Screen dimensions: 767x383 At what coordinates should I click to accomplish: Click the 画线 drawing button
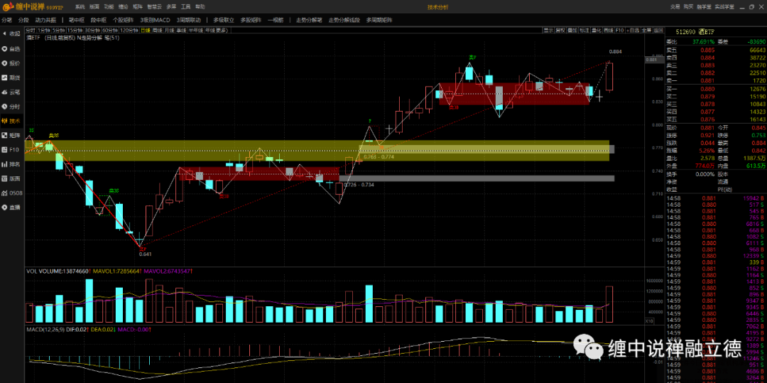(609, 31)
